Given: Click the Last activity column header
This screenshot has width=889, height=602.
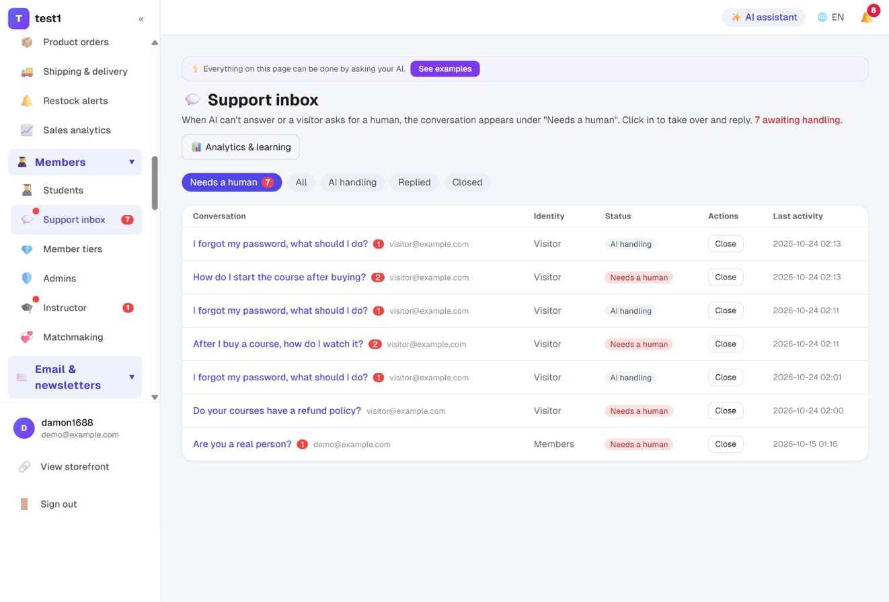Looking at the screenshot, I should pyautogui.click(x=798, y=216).
